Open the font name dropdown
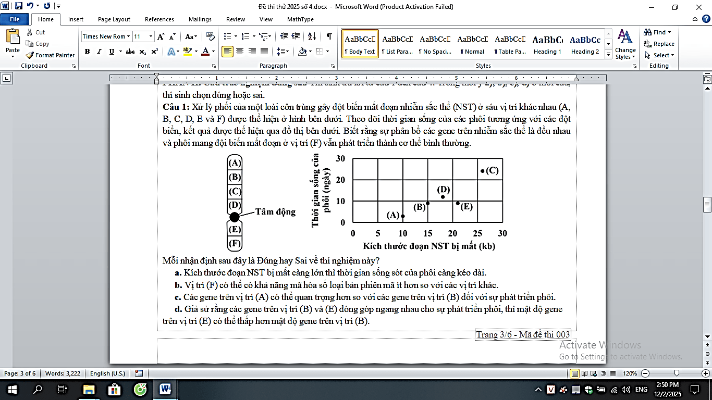 (128, 36)
